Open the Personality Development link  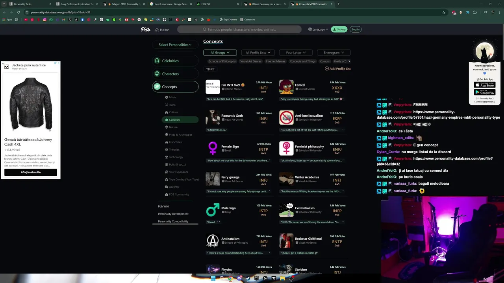(173, 214)
